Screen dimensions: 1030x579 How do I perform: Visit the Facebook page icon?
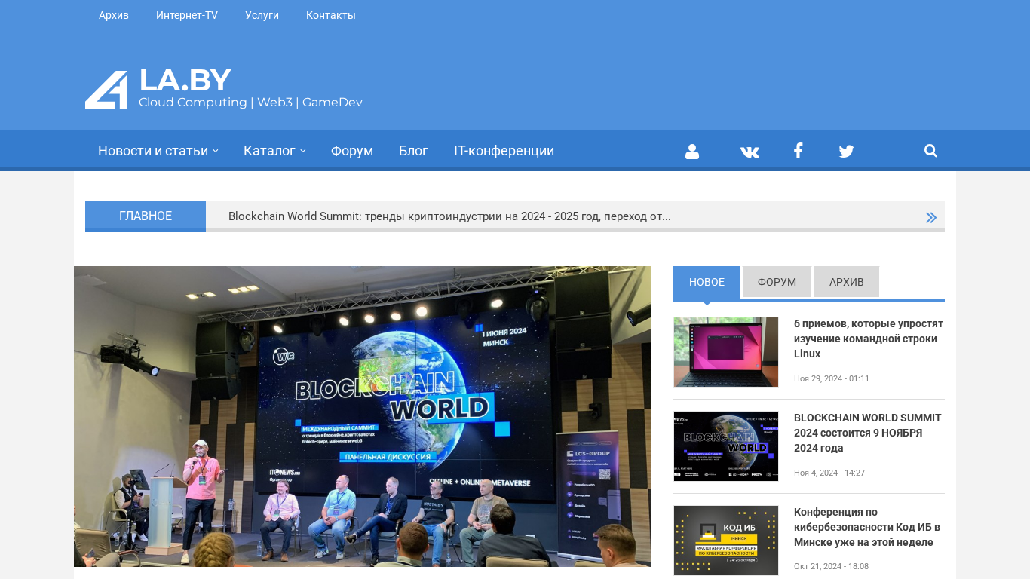point(798,151)
